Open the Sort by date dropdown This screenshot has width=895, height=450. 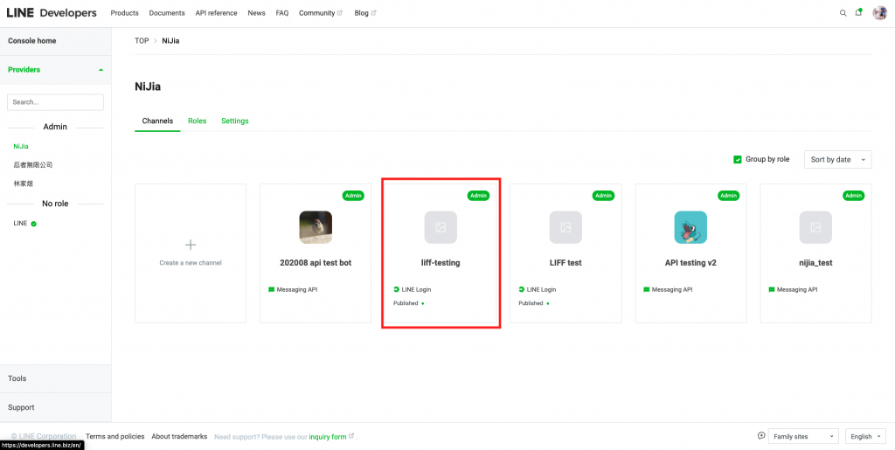coord(838,160)
